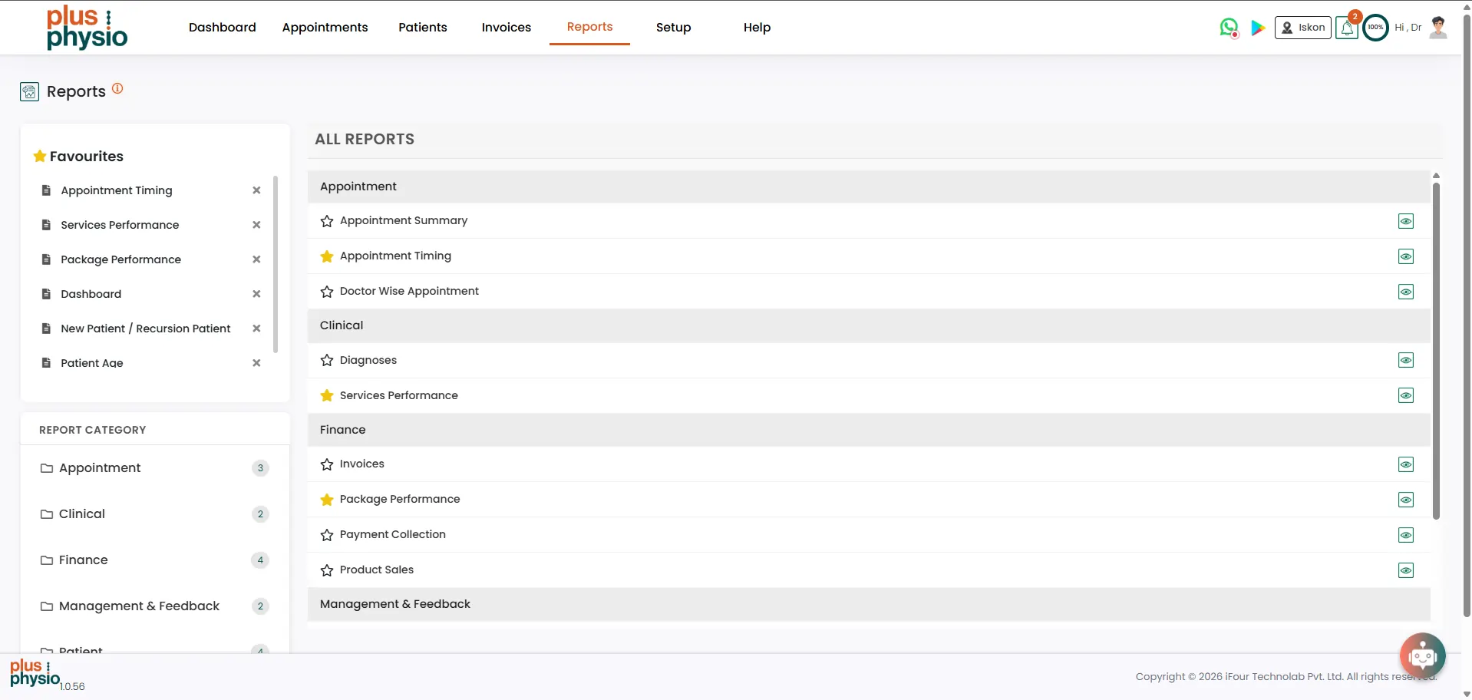Viewport: 1472px width, 700px height.
Task: Toggle star for Invoices report
Action: click(327, 464)
